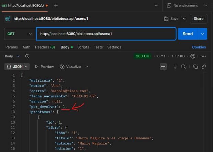Image resolution: width=213 pixels, height=152 pixels.
Task: Click the orange unsaved-changes dot on tab
Action: [47, 5]
